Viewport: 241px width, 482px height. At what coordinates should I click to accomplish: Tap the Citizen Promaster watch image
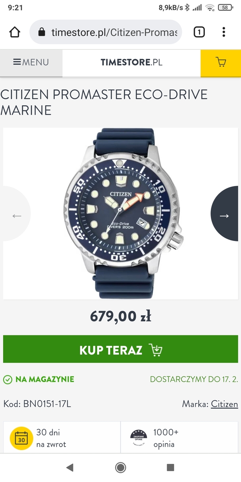coord(120,214)
